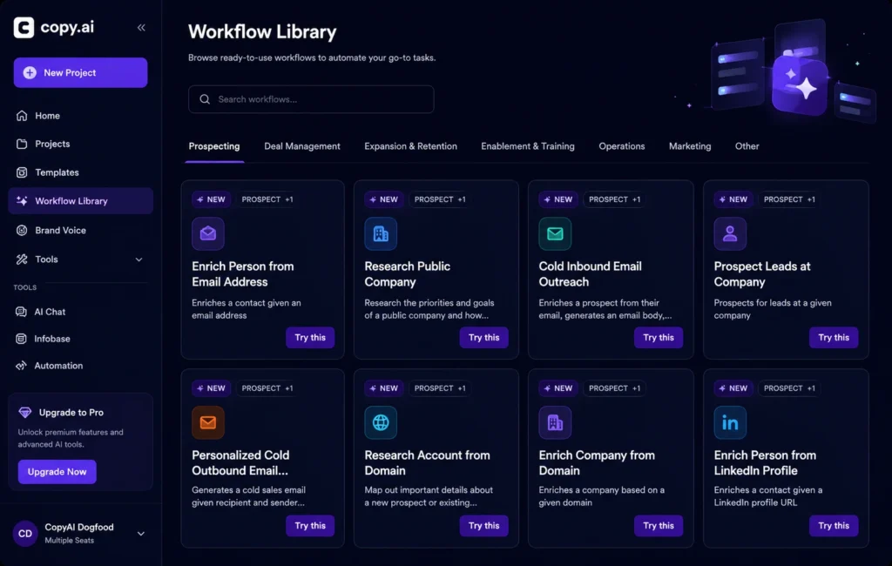The width and height of the screenshot is (892, 566).
Task: Expand the Tools menu chevron
Action: [x=139, y=259]
